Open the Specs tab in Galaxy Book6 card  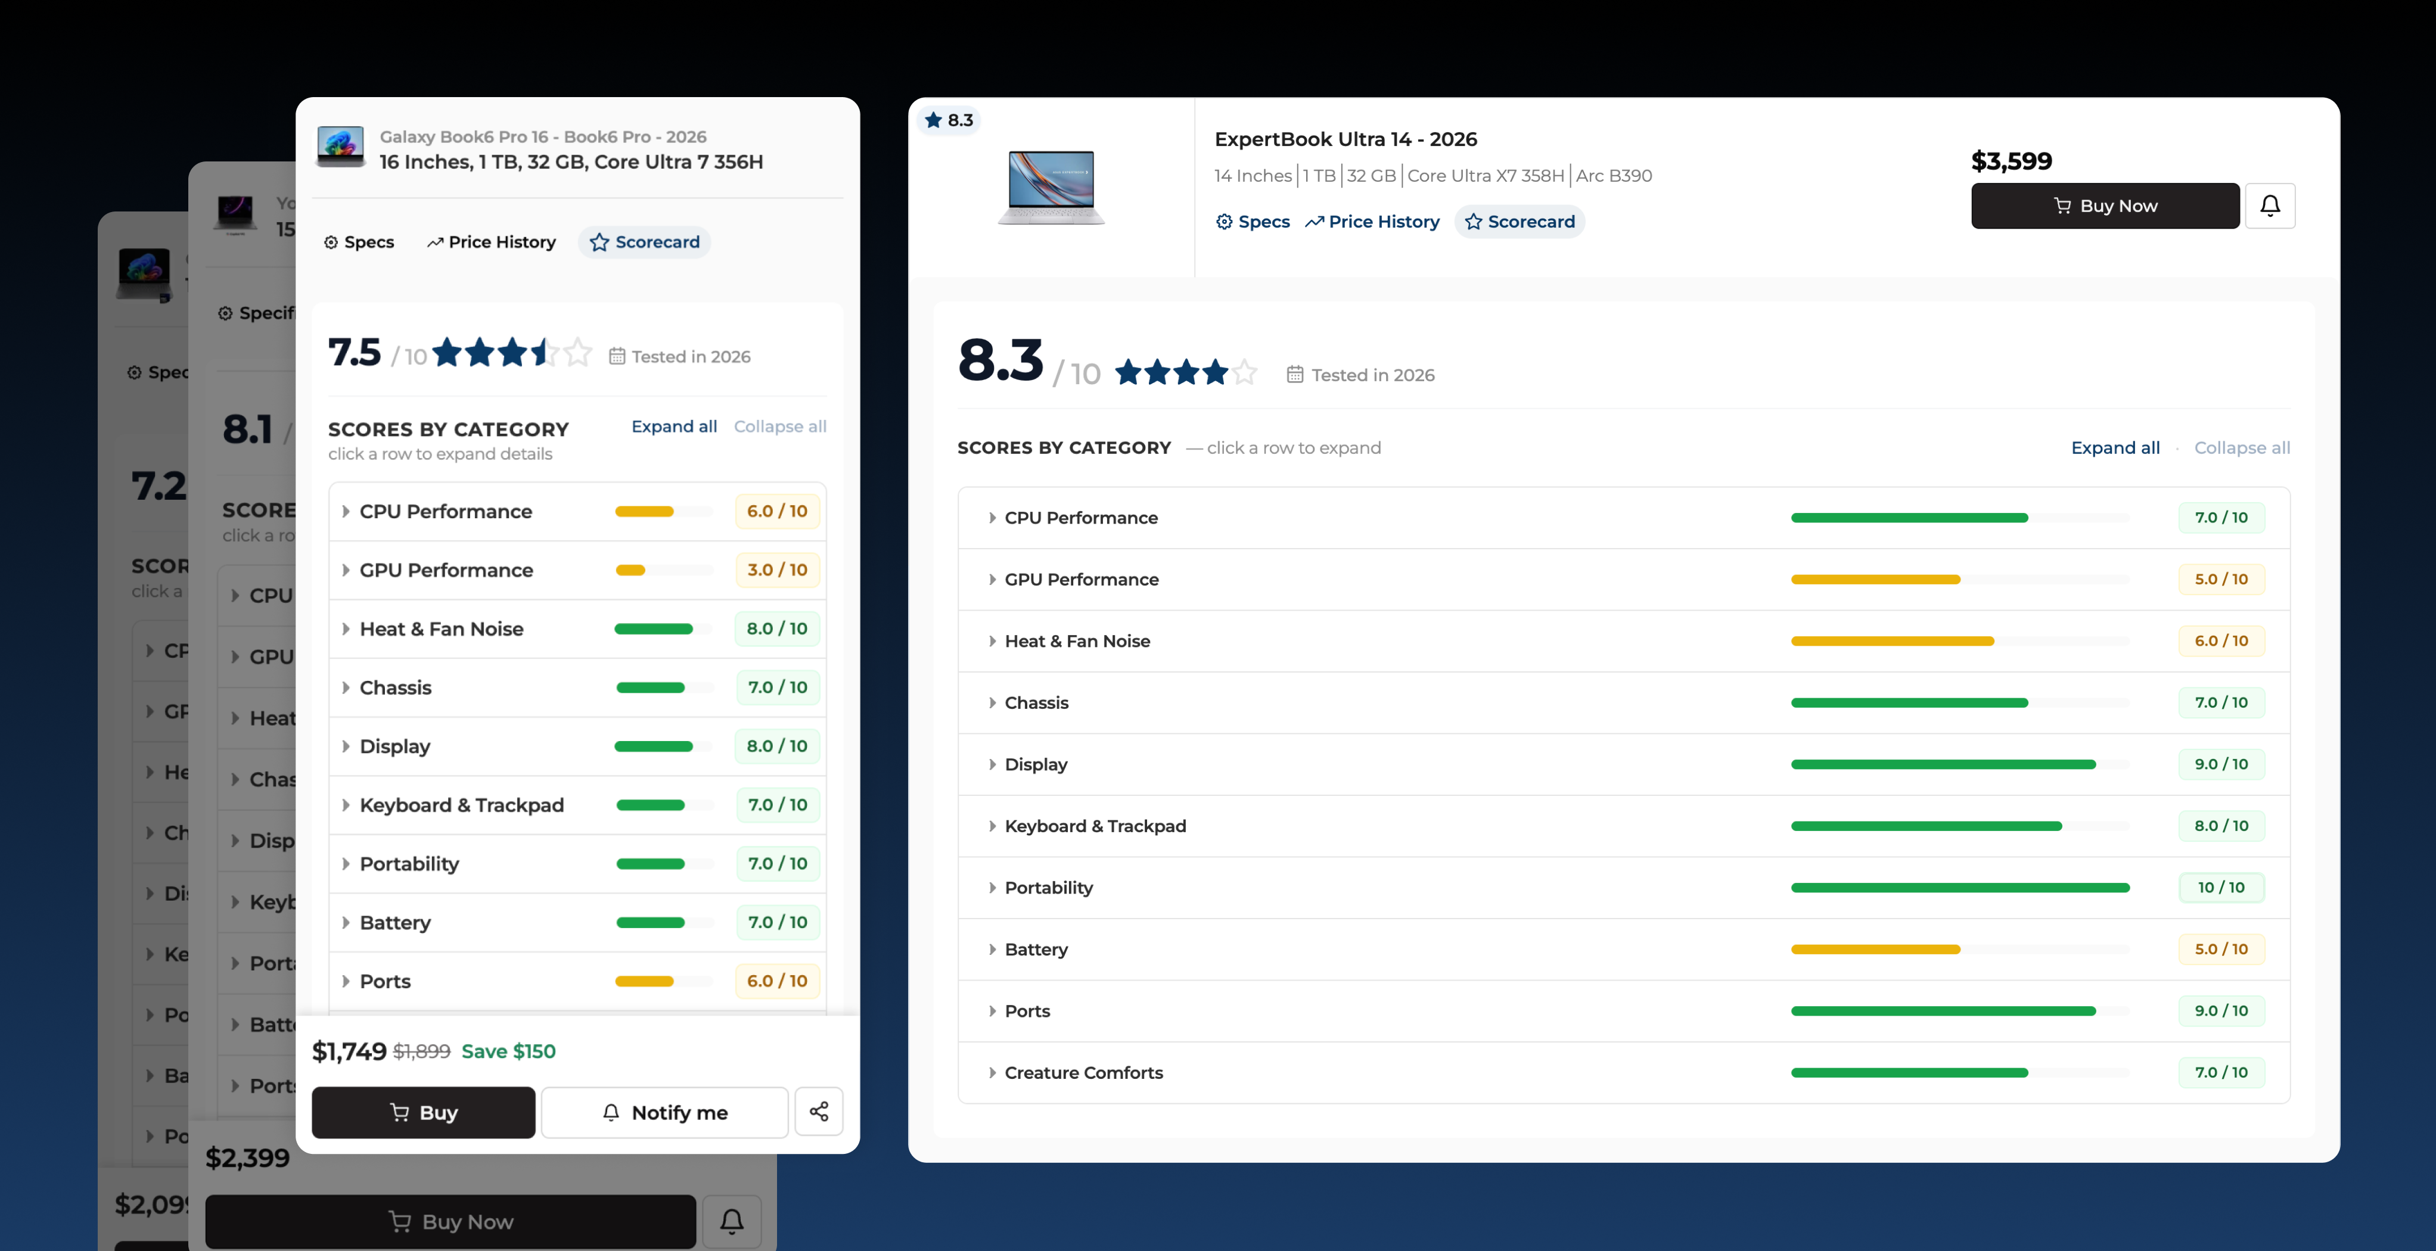coord(359,242)
